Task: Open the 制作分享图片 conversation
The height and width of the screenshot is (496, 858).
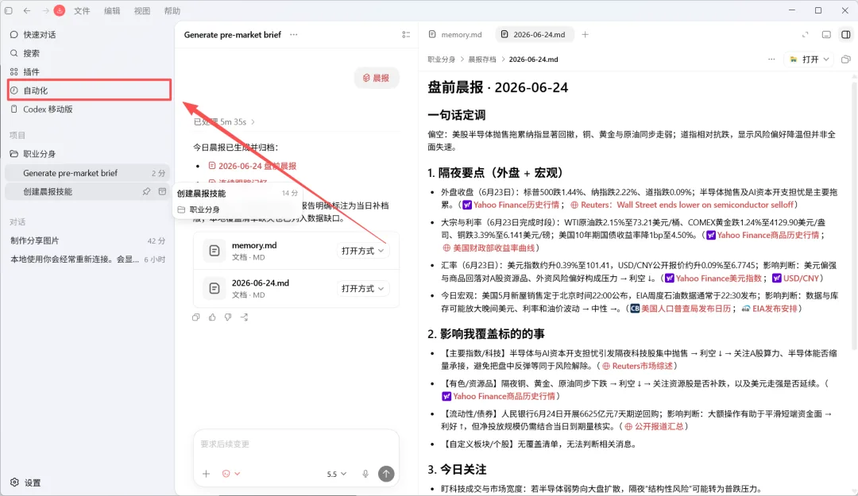Action: [87, 240]
